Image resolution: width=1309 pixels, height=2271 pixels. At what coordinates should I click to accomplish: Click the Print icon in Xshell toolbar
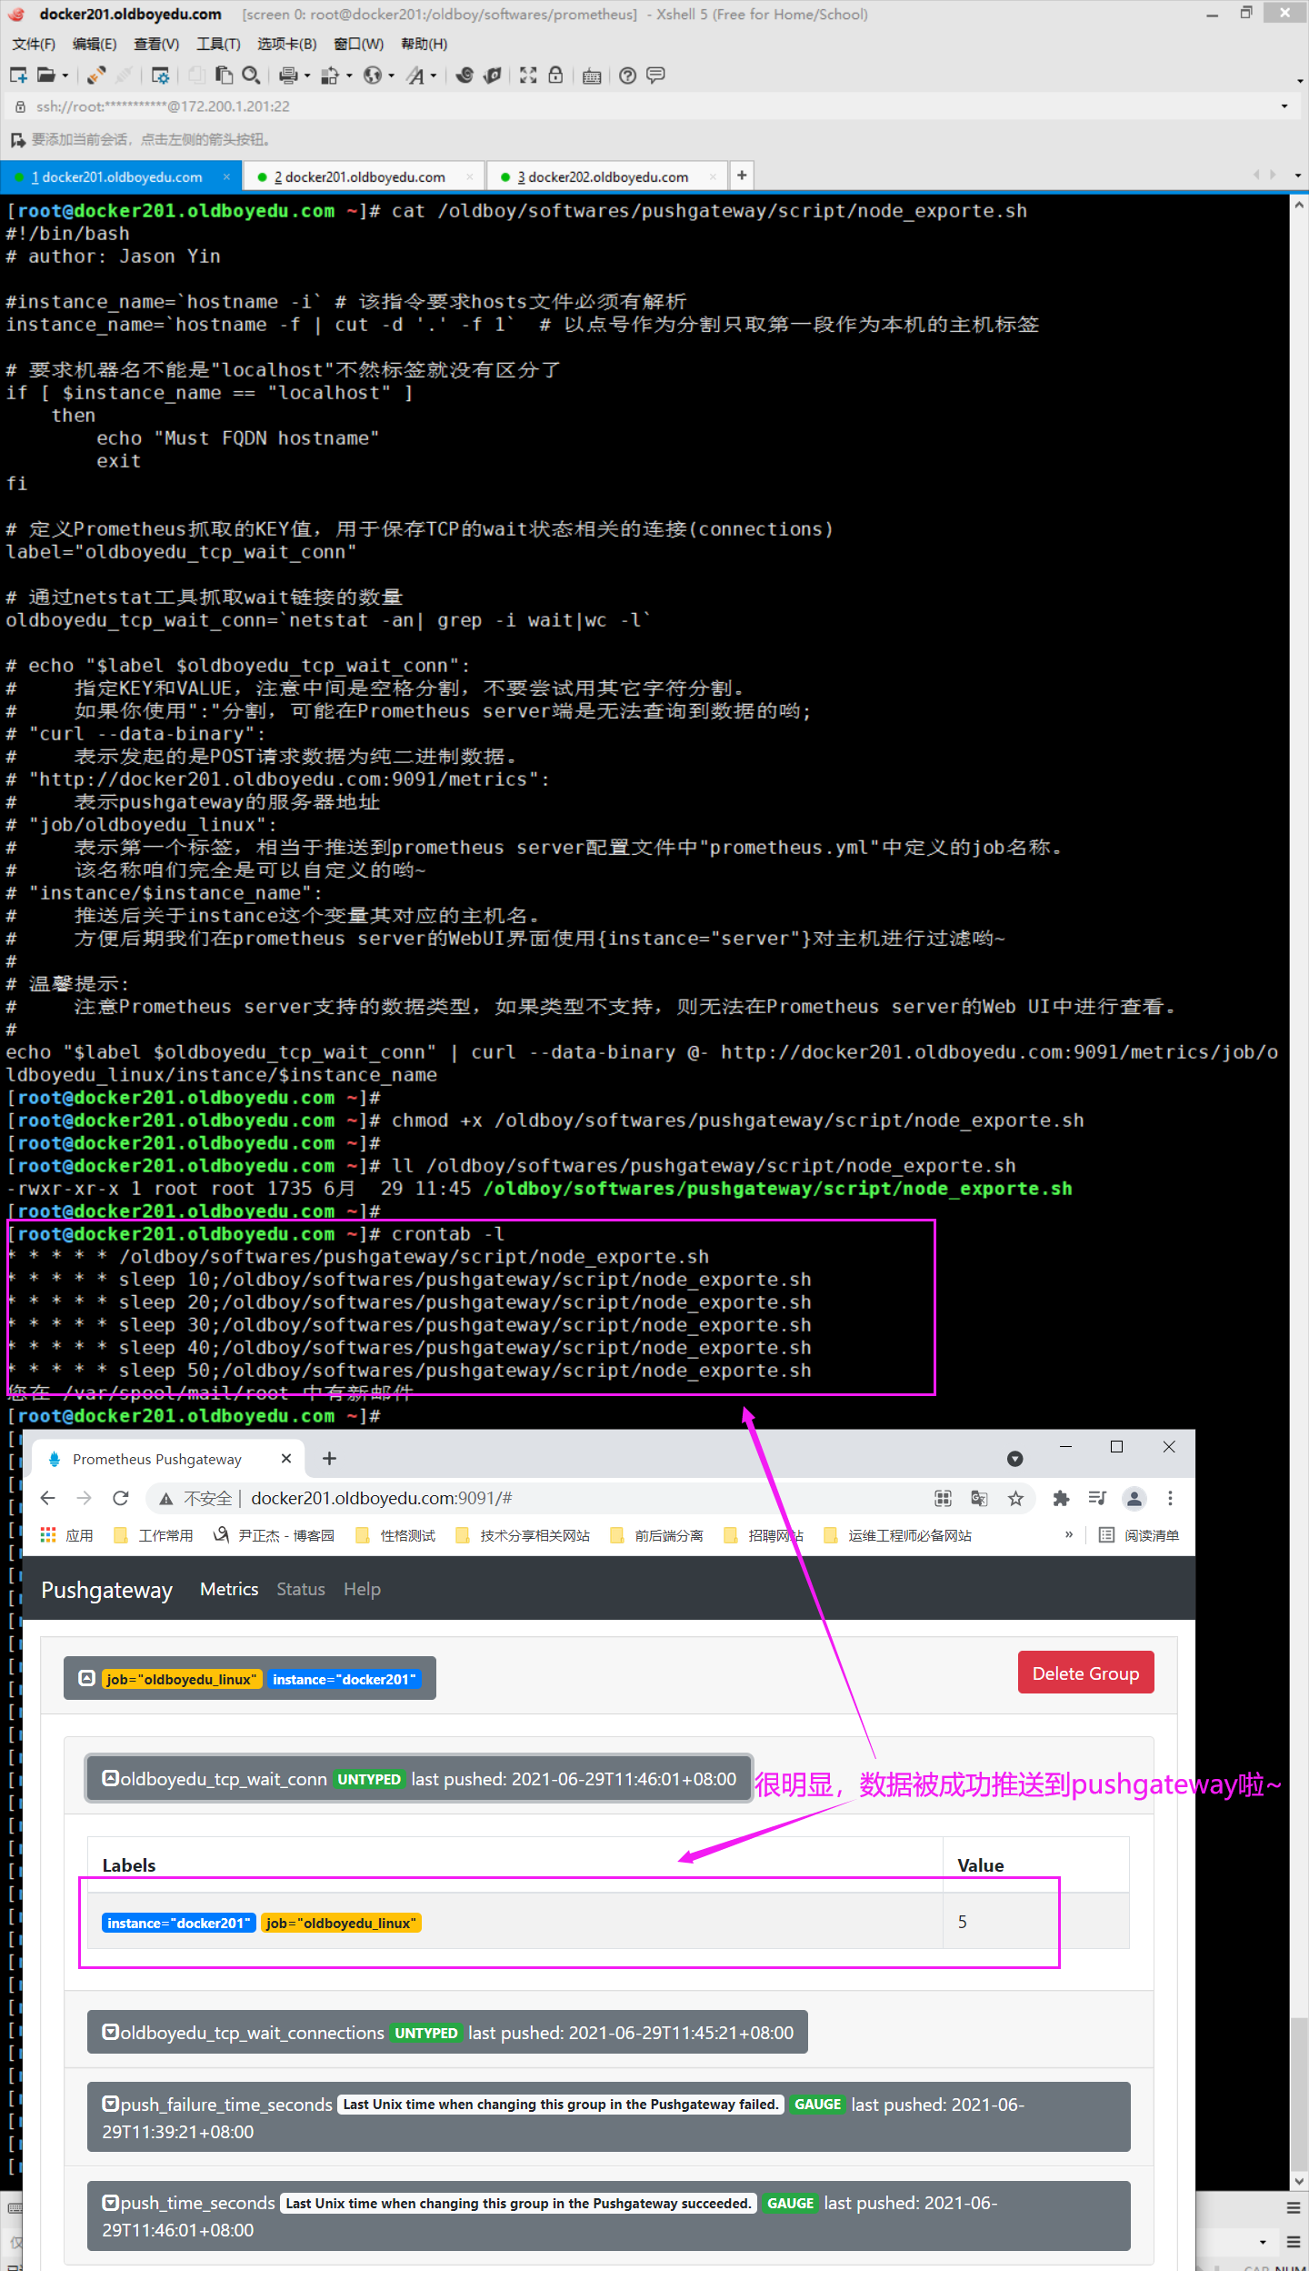pyautogui.click(x=288, y=75)
